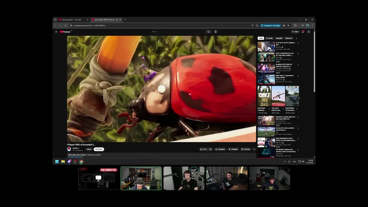The height and width of the screenshot is (207, 368).
Task: Click the Unirse button
Action: (89, 149)
